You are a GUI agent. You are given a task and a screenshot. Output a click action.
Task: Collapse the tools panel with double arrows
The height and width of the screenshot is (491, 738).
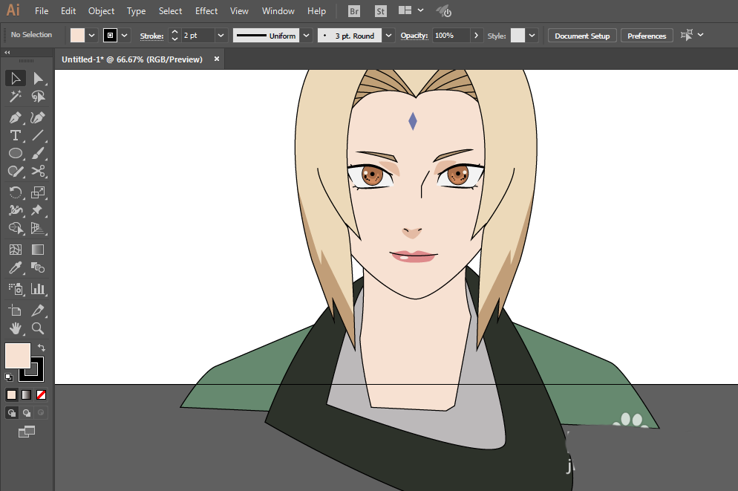pyautogui.click(x=7, y=52)
